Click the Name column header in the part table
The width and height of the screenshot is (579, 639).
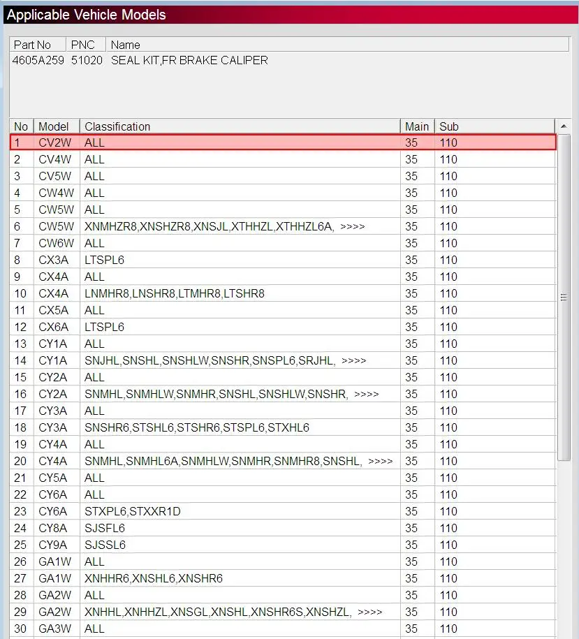tap(337, 45)
